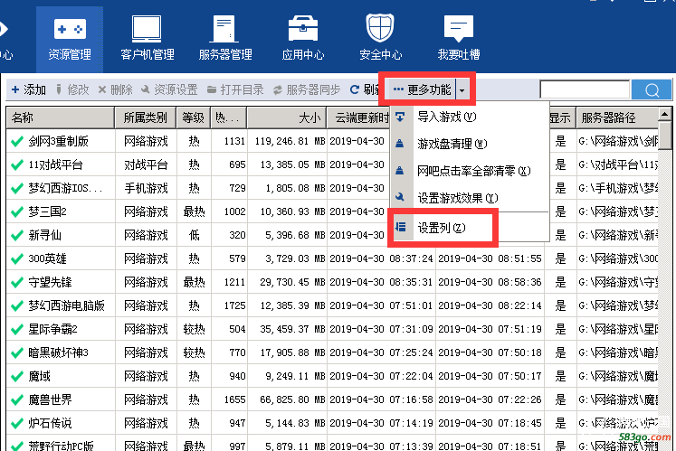The height and width of the screenshot is (451, 676).
Task: Choose 游戏盘清理 (W) menu item
Action: tap(469, 144)
